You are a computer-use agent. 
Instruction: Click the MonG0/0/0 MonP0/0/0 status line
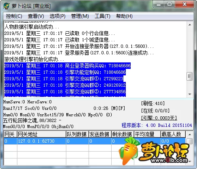coord(38,126)
